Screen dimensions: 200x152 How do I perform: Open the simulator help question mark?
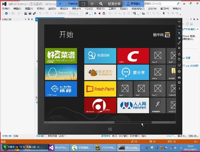tap(179, 89)
